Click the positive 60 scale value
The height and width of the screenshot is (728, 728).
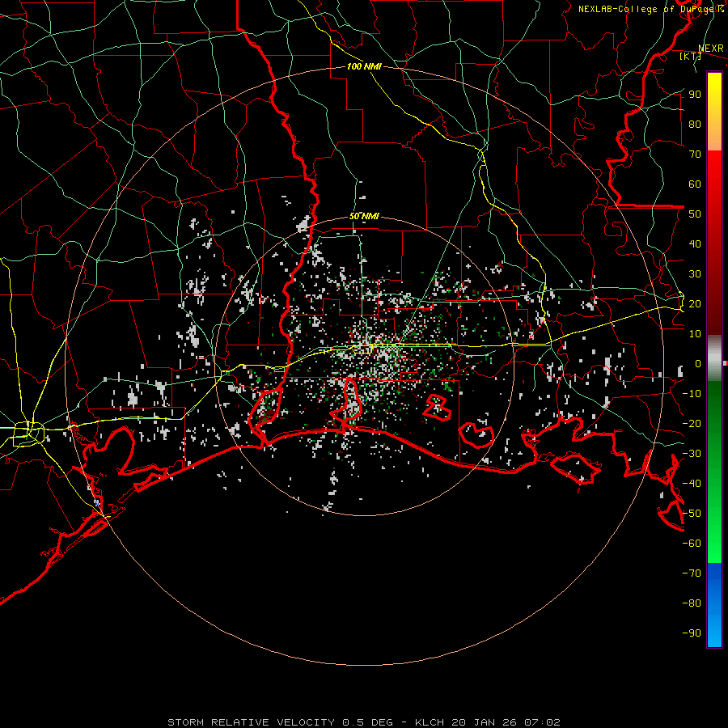click(x=695, y=184)
